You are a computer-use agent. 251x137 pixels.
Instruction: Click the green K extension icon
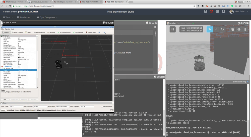point(232,6)
